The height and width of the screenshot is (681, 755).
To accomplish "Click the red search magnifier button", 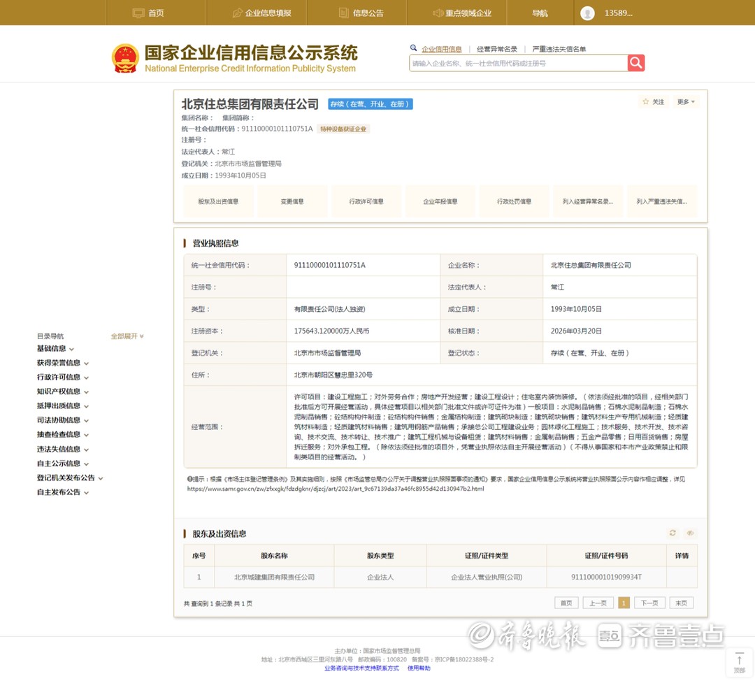I will click(635, 63).
